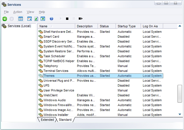Screen dimensions: 184x130
Task: Click the green Back arrow in toolbar
Action: pyautogui.click(x=5, y=19)
